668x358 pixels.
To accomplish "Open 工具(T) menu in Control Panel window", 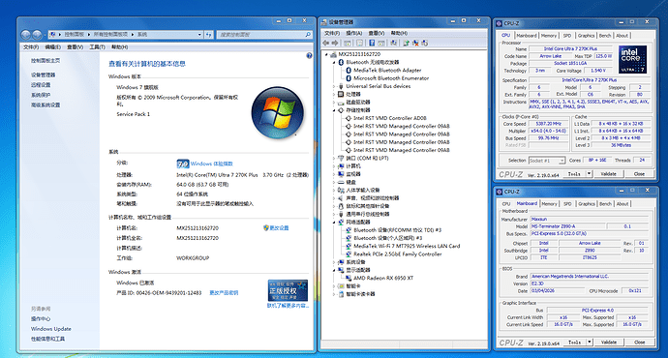I will 97,46.
